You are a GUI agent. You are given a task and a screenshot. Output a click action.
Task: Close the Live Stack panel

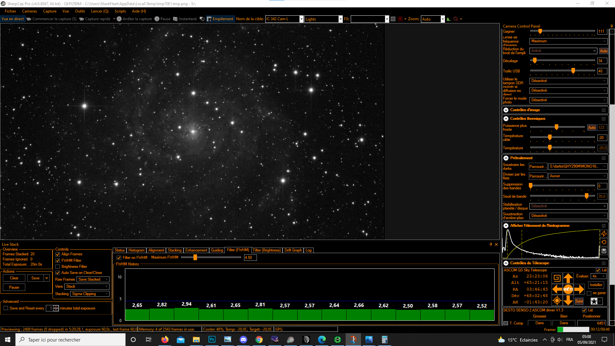tap(496, 244)
